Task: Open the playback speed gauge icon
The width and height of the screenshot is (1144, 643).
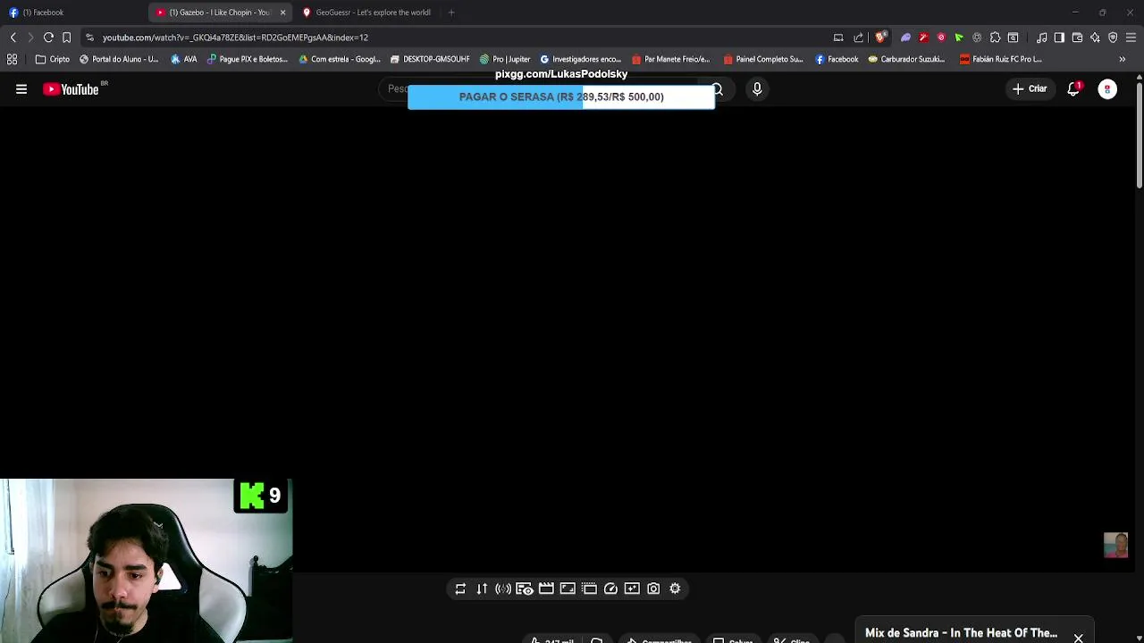Action: tap(610, 589)
